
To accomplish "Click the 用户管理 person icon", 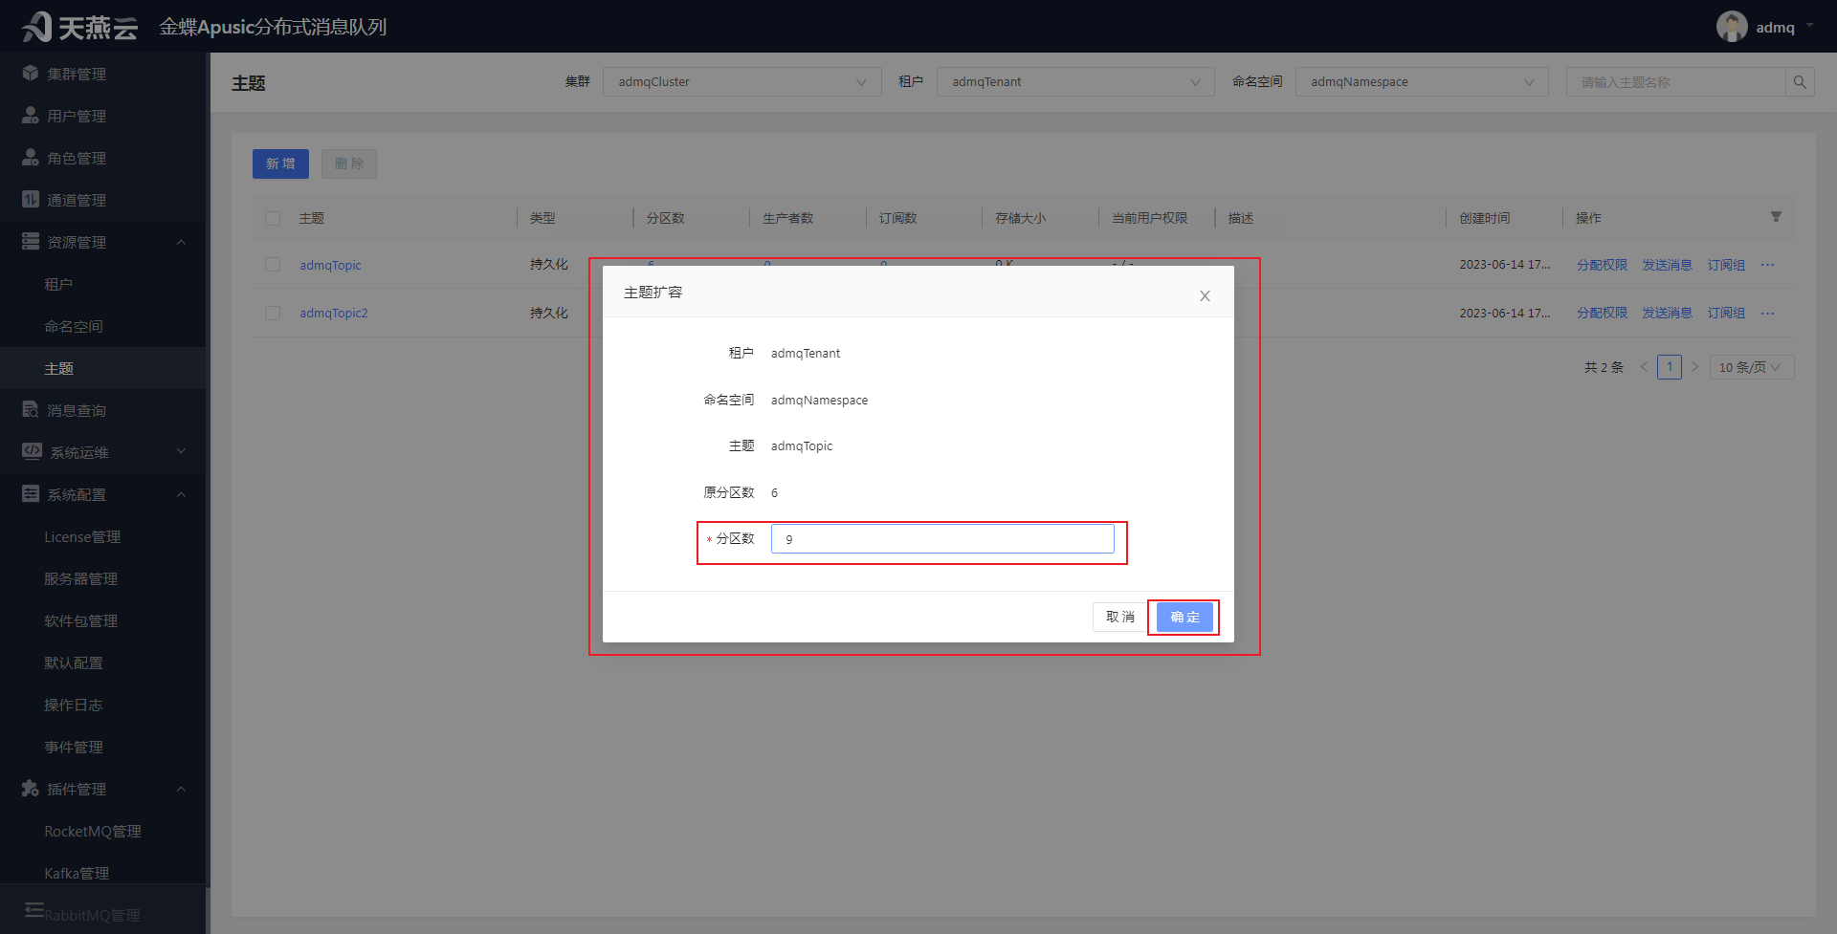I will point(31,116).
